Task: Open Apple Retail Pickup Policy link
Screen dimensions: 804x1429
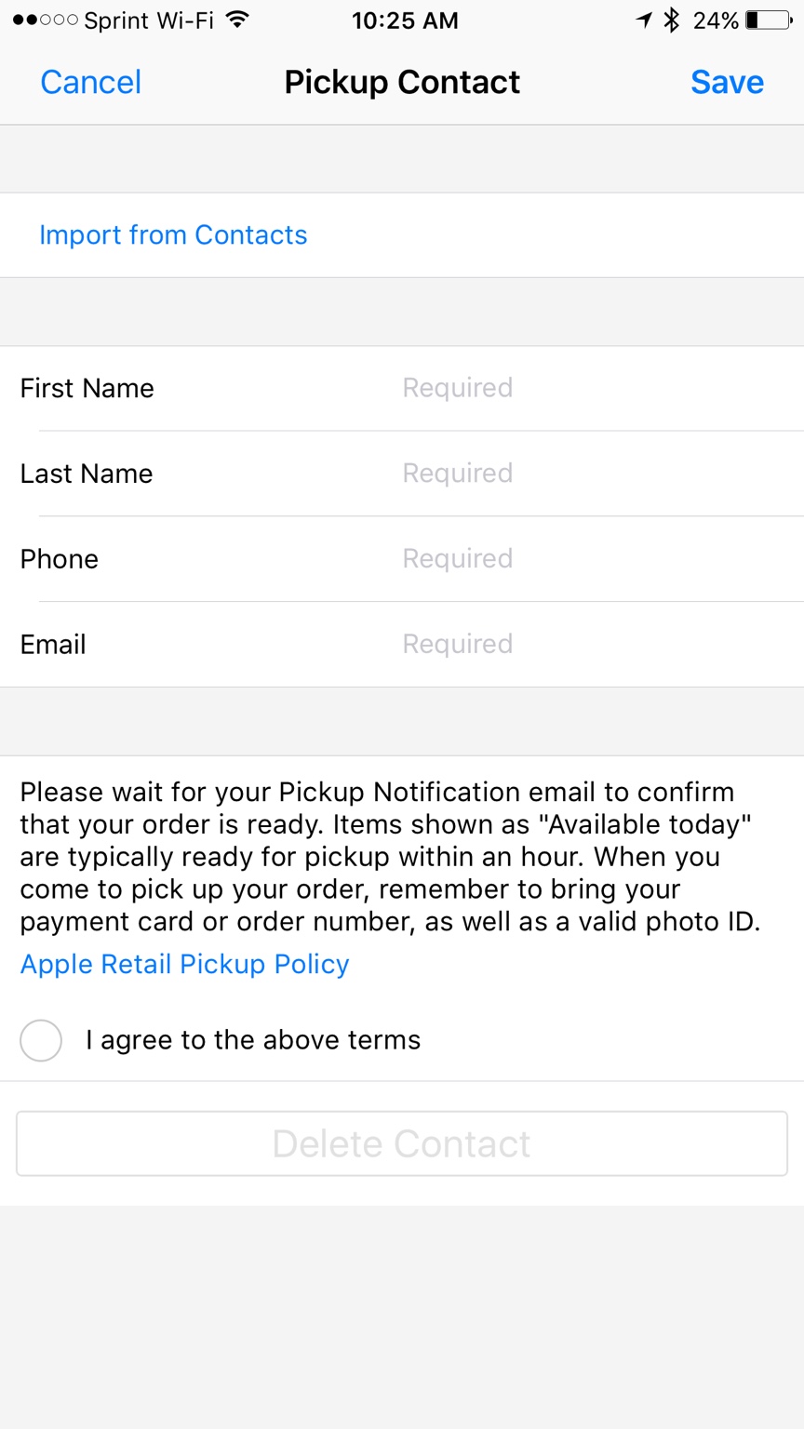Action: coord(185,964)
